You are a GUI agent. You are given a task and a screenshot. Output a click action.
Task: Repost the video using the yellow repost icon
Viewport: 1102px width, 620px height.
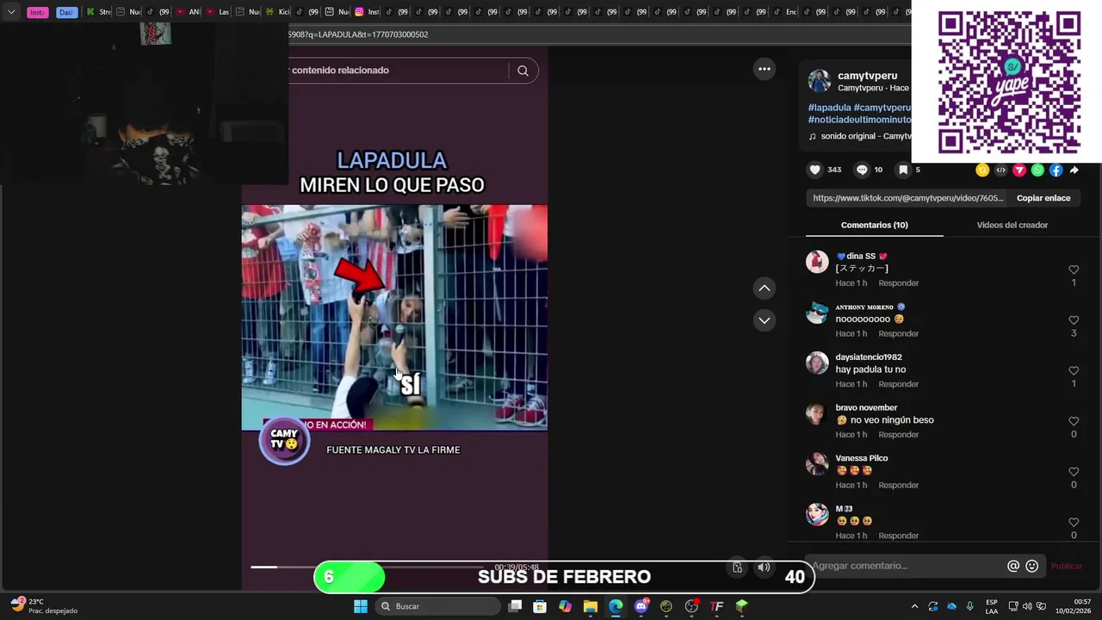pos(982,170)
